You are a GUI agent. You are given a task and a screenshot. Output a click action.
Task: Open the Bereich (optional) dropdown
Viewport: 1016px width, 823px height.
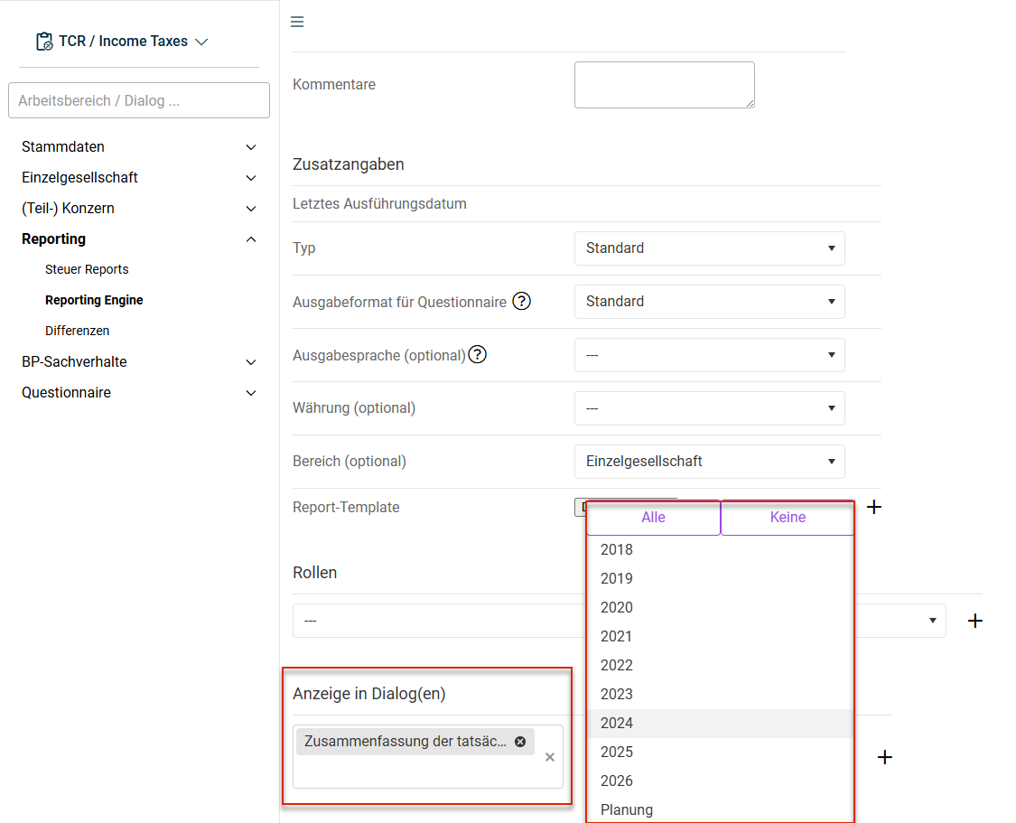(710, 462)
